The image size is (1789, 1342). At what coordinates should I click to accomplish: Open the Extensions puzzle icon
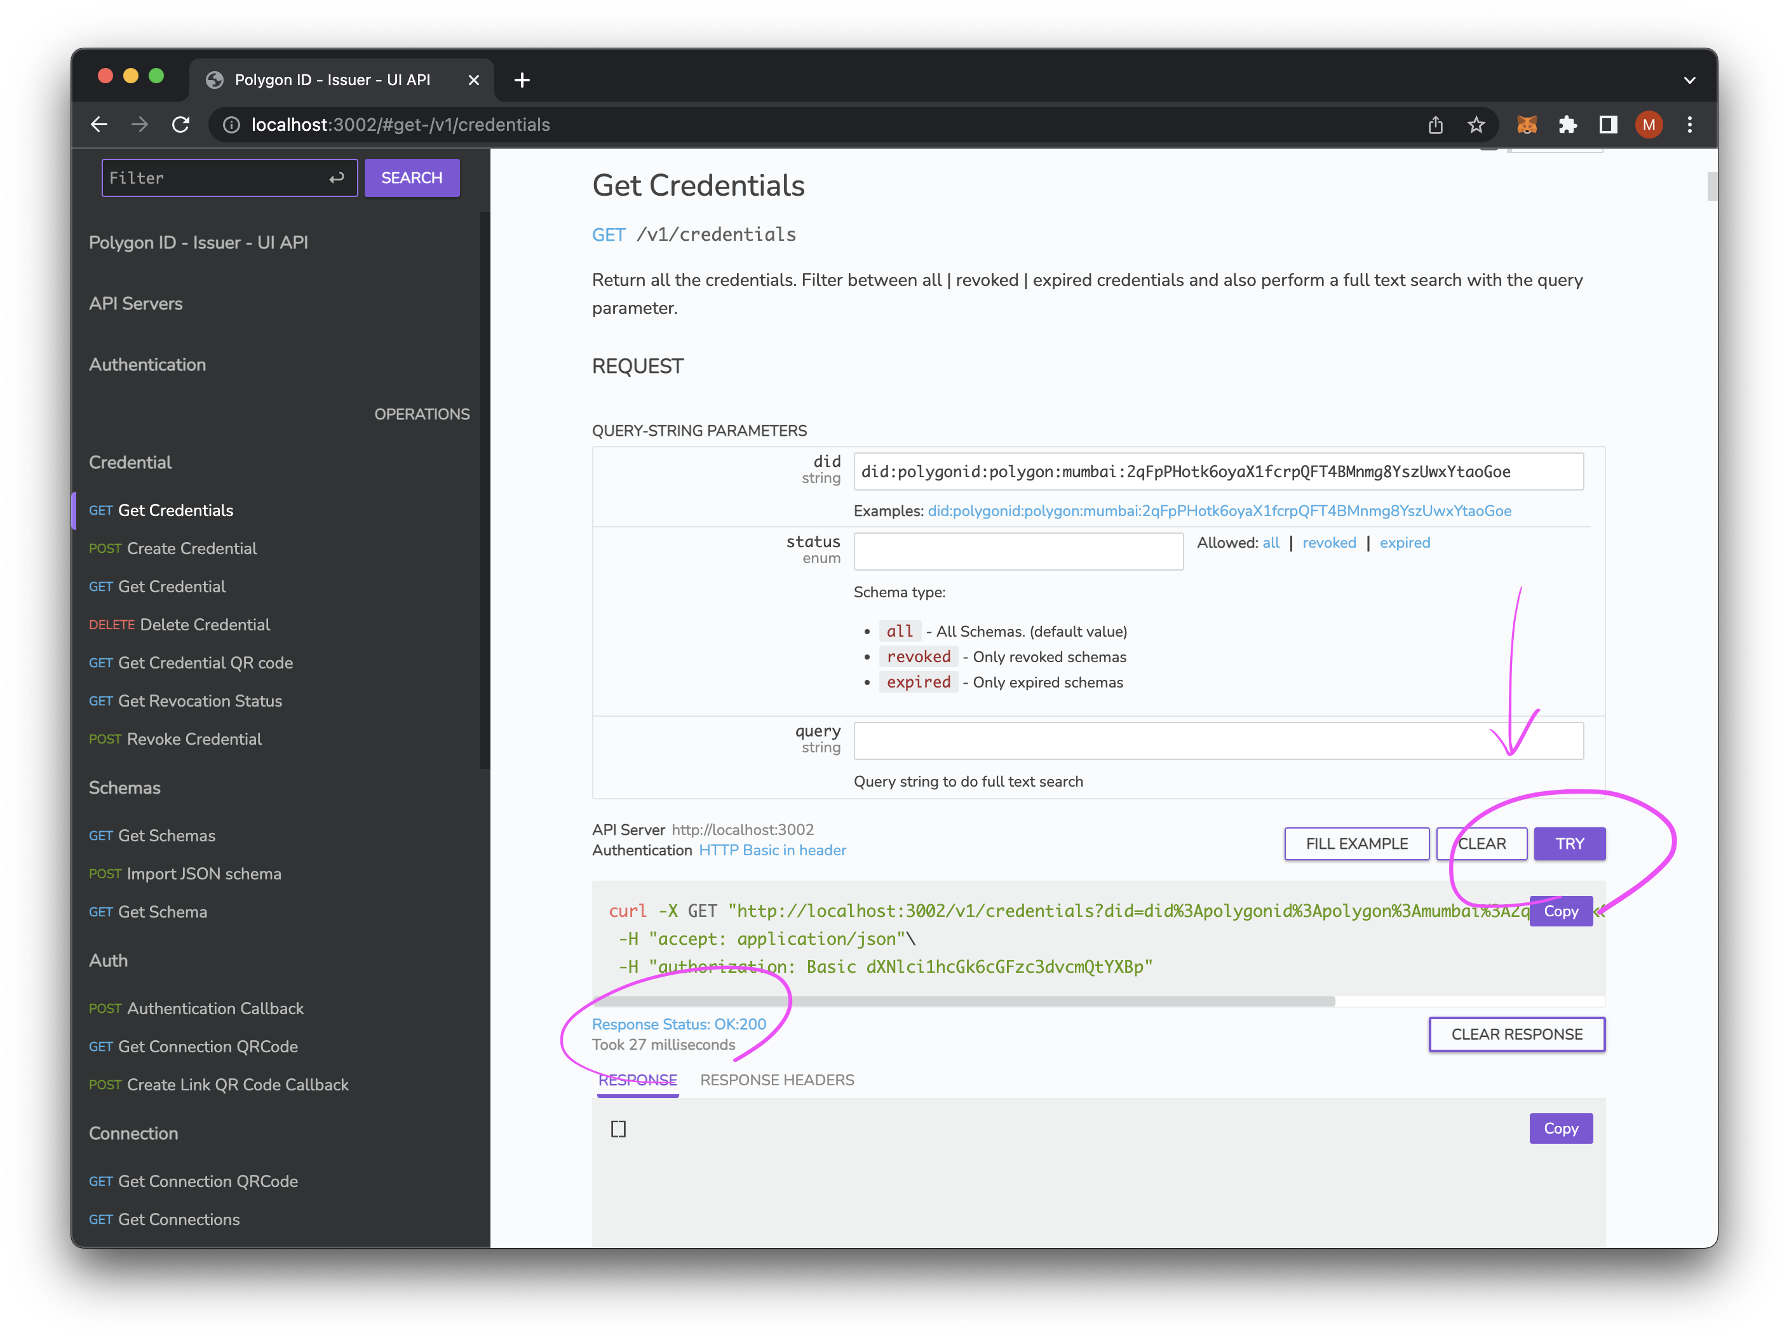[1567, 125]
